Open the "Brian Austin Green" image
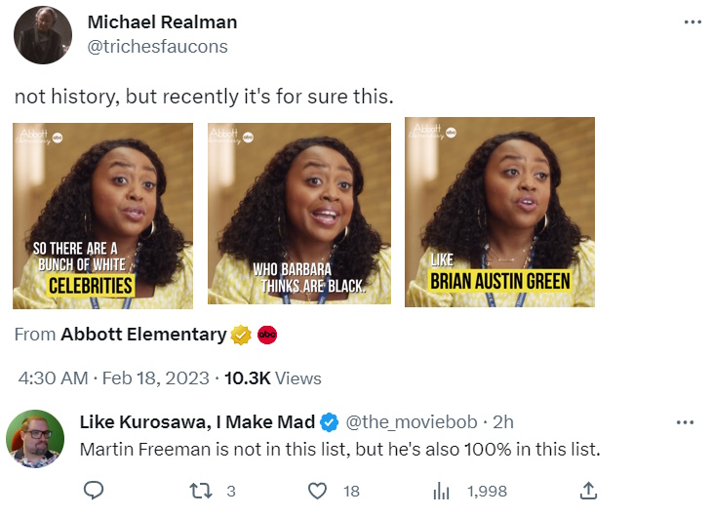The width and height of the screenshot is (712, 516). pyautogui.click(x=499, y=213)
